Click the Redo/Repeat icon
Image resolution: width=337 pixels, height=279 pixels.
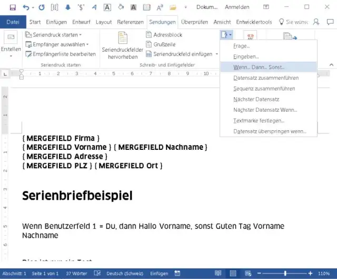pos(42,7)
